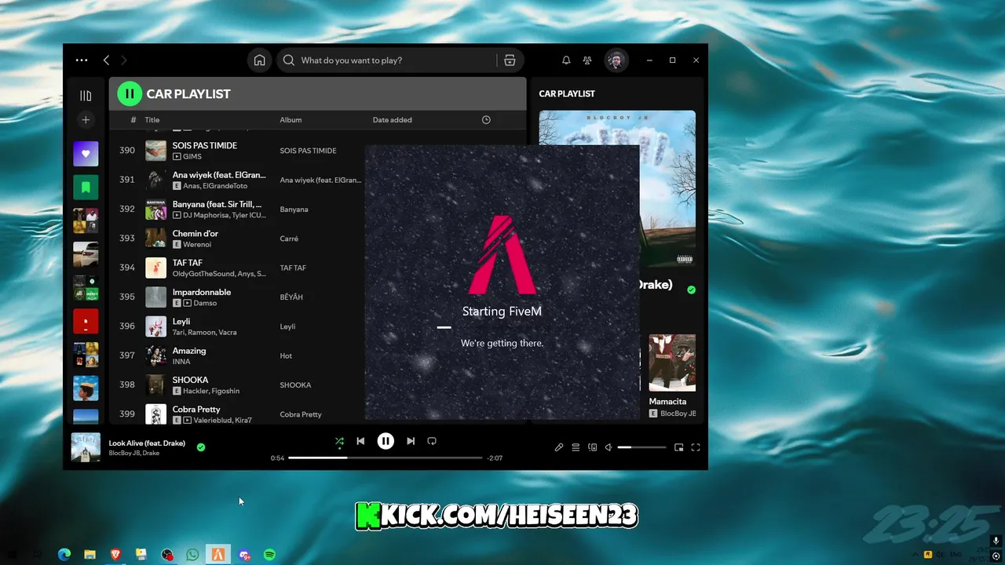Go back with the left arrow
This screenshot has width=1005, height=565.
click(x=106, y=60)
